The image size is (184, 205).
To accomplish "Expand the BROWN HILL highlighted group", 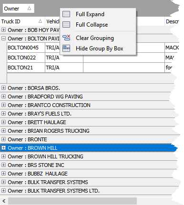I will click(x=3, y=148).
